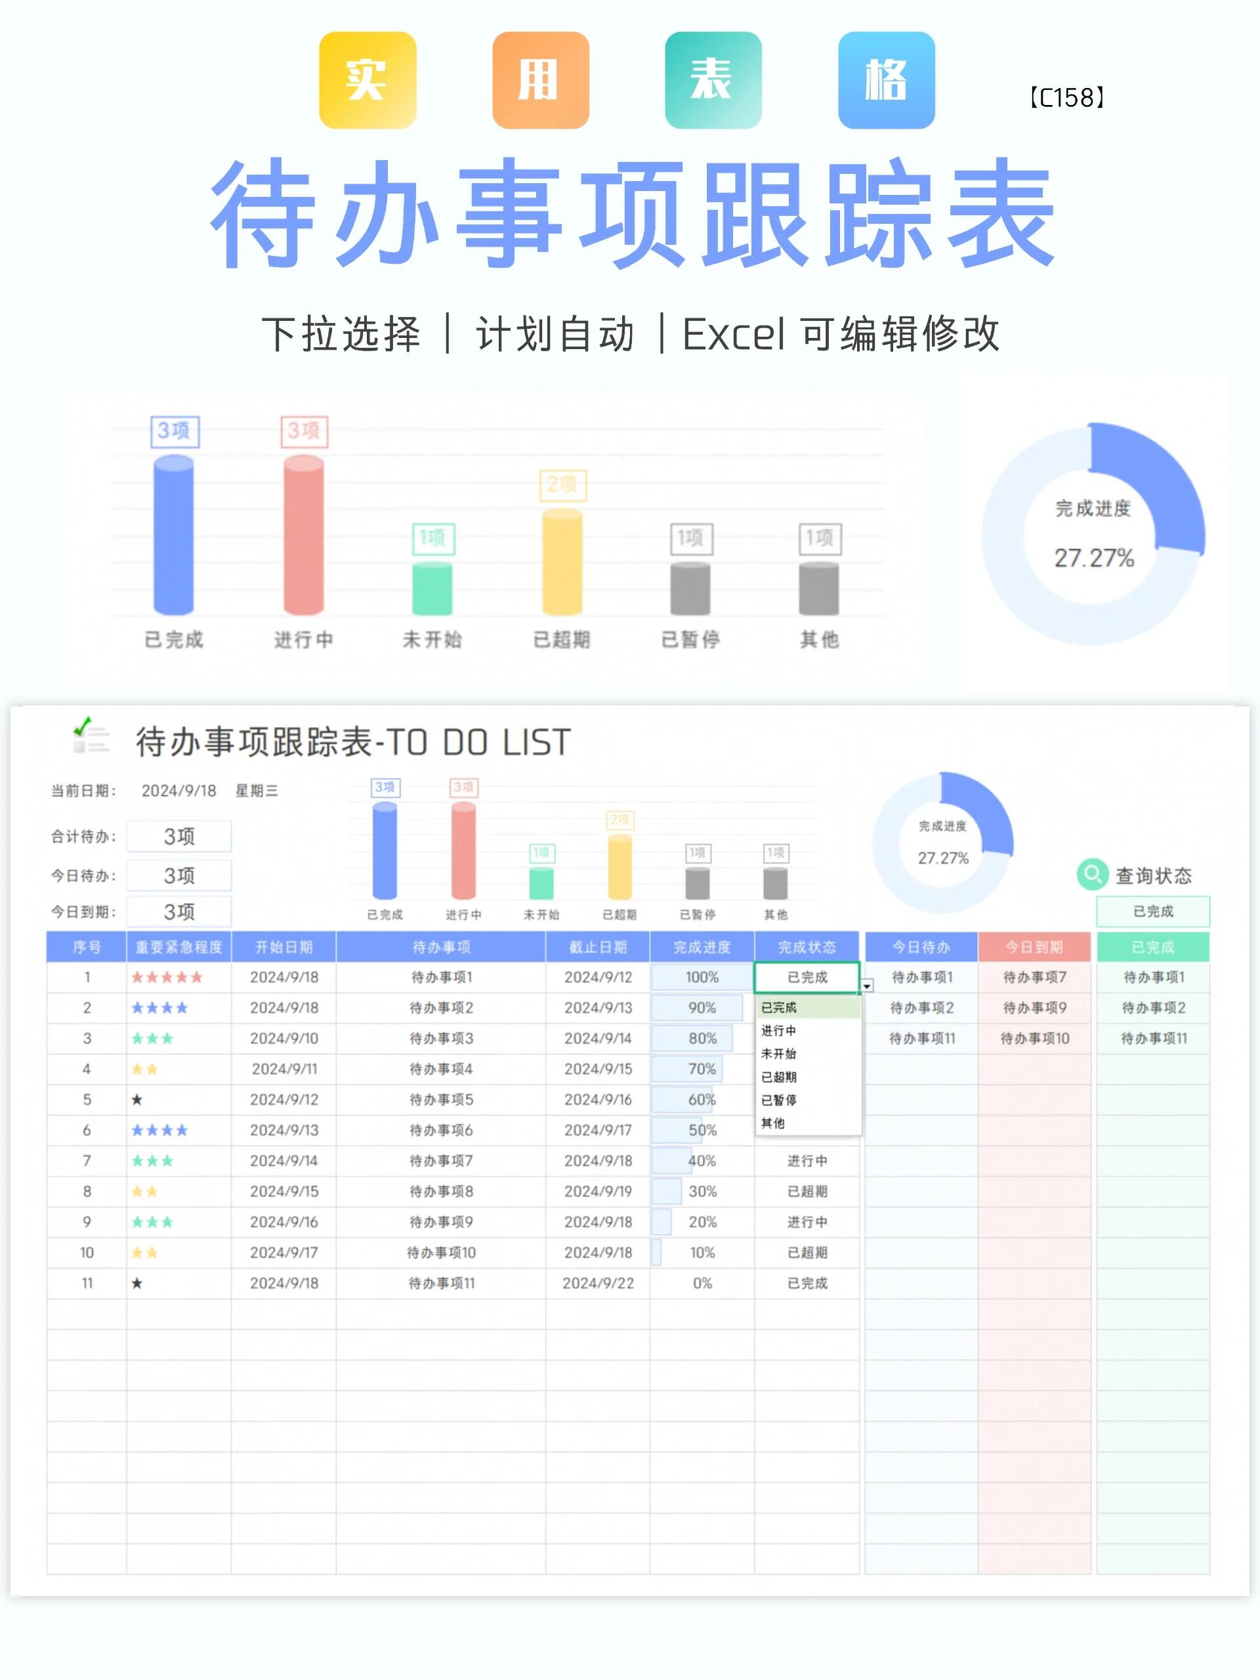
Task: Pick 其他 in the status dropdown list
Action: click(x=808, y=1123)
